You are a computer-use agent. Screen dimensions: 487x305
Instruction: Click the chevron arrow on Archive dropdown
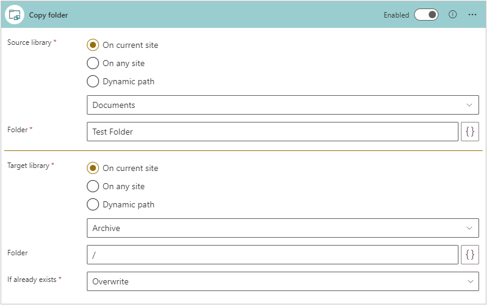(x=469, y=228)
